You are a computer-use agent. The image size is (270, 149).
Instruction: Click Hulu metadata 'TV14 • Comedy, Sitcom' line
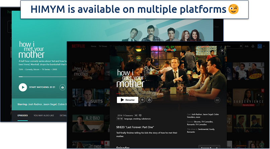click(x=38, y=70)
